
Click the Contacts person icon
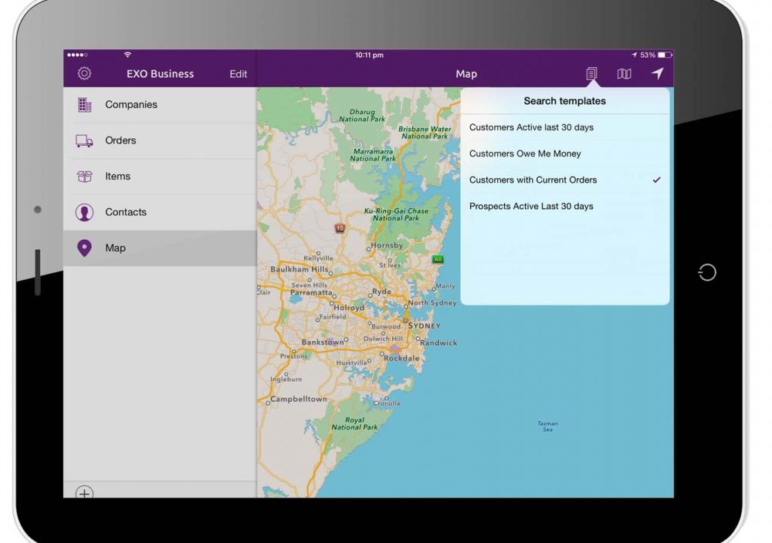pos(84,212)
